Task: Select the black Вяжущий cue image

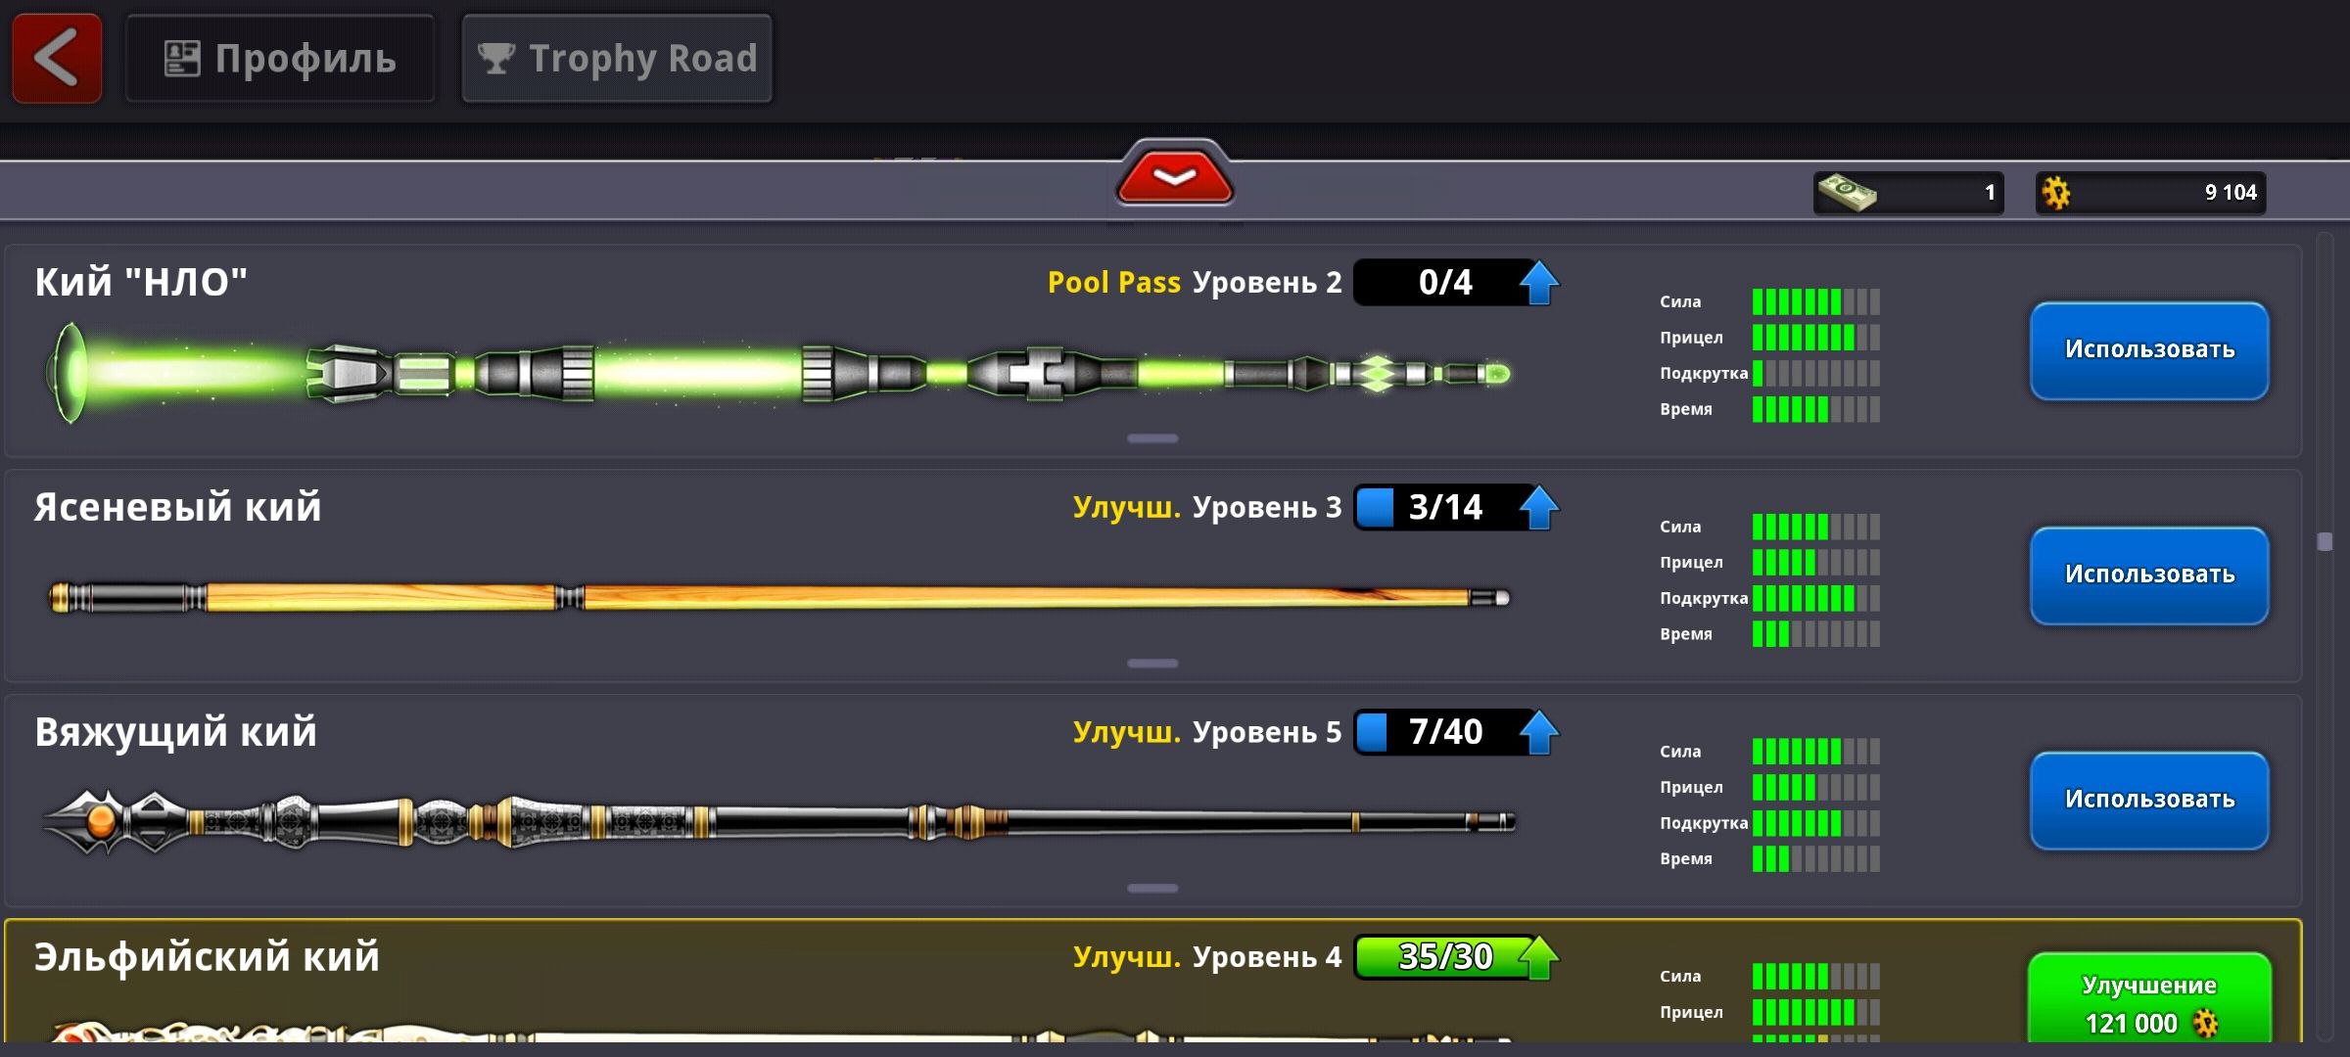Action: click(778, 821)
